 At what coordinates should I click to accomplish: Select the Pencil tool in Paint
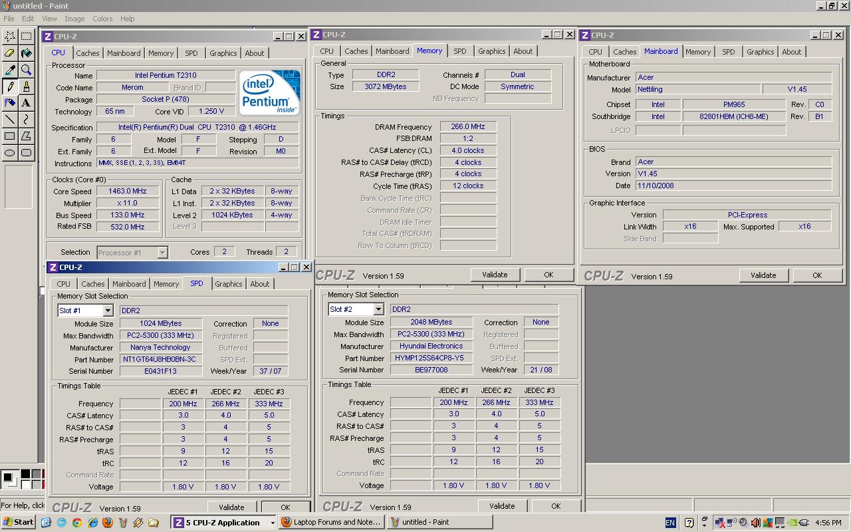10,86
